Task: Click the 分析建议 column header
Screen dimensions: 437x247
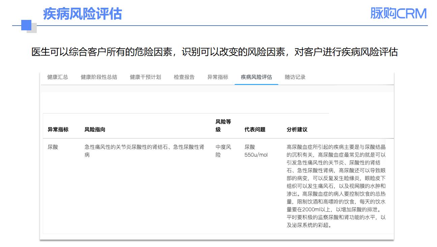Action: tap(297, 130)
